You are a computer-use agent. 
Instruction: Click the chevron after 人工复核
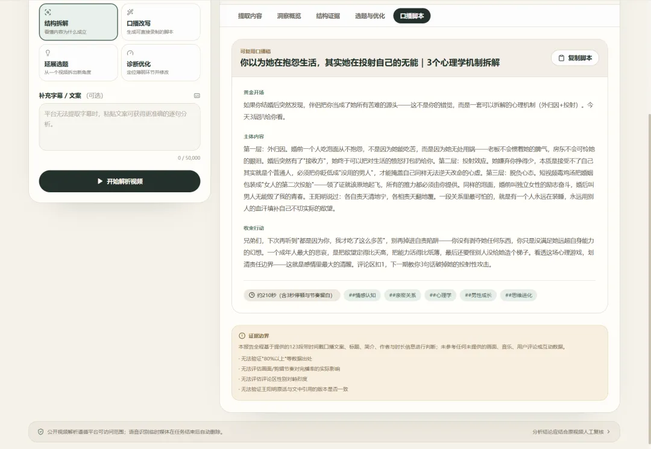point(609,432)
